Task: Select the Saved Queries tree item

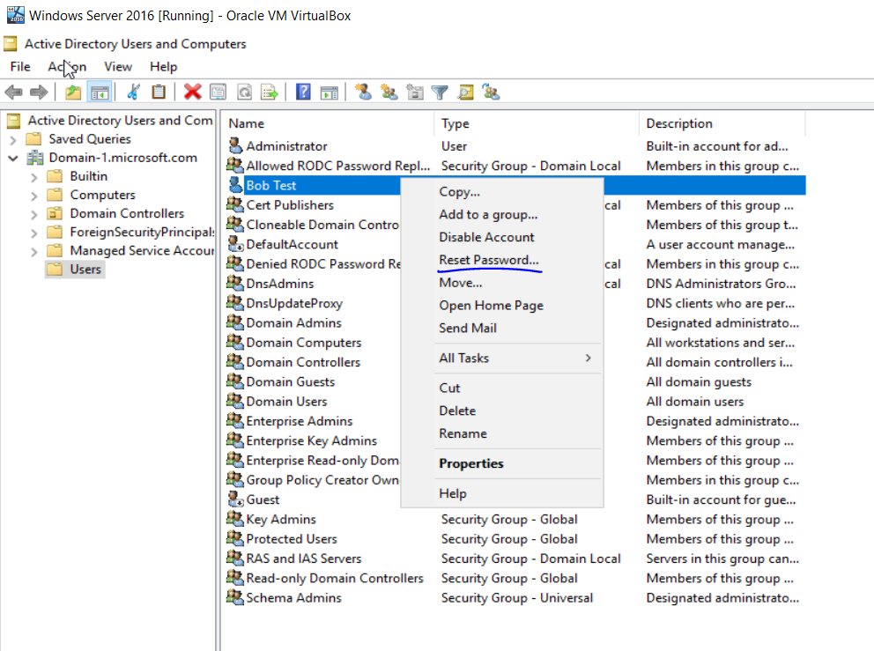Action: [90, 139]
